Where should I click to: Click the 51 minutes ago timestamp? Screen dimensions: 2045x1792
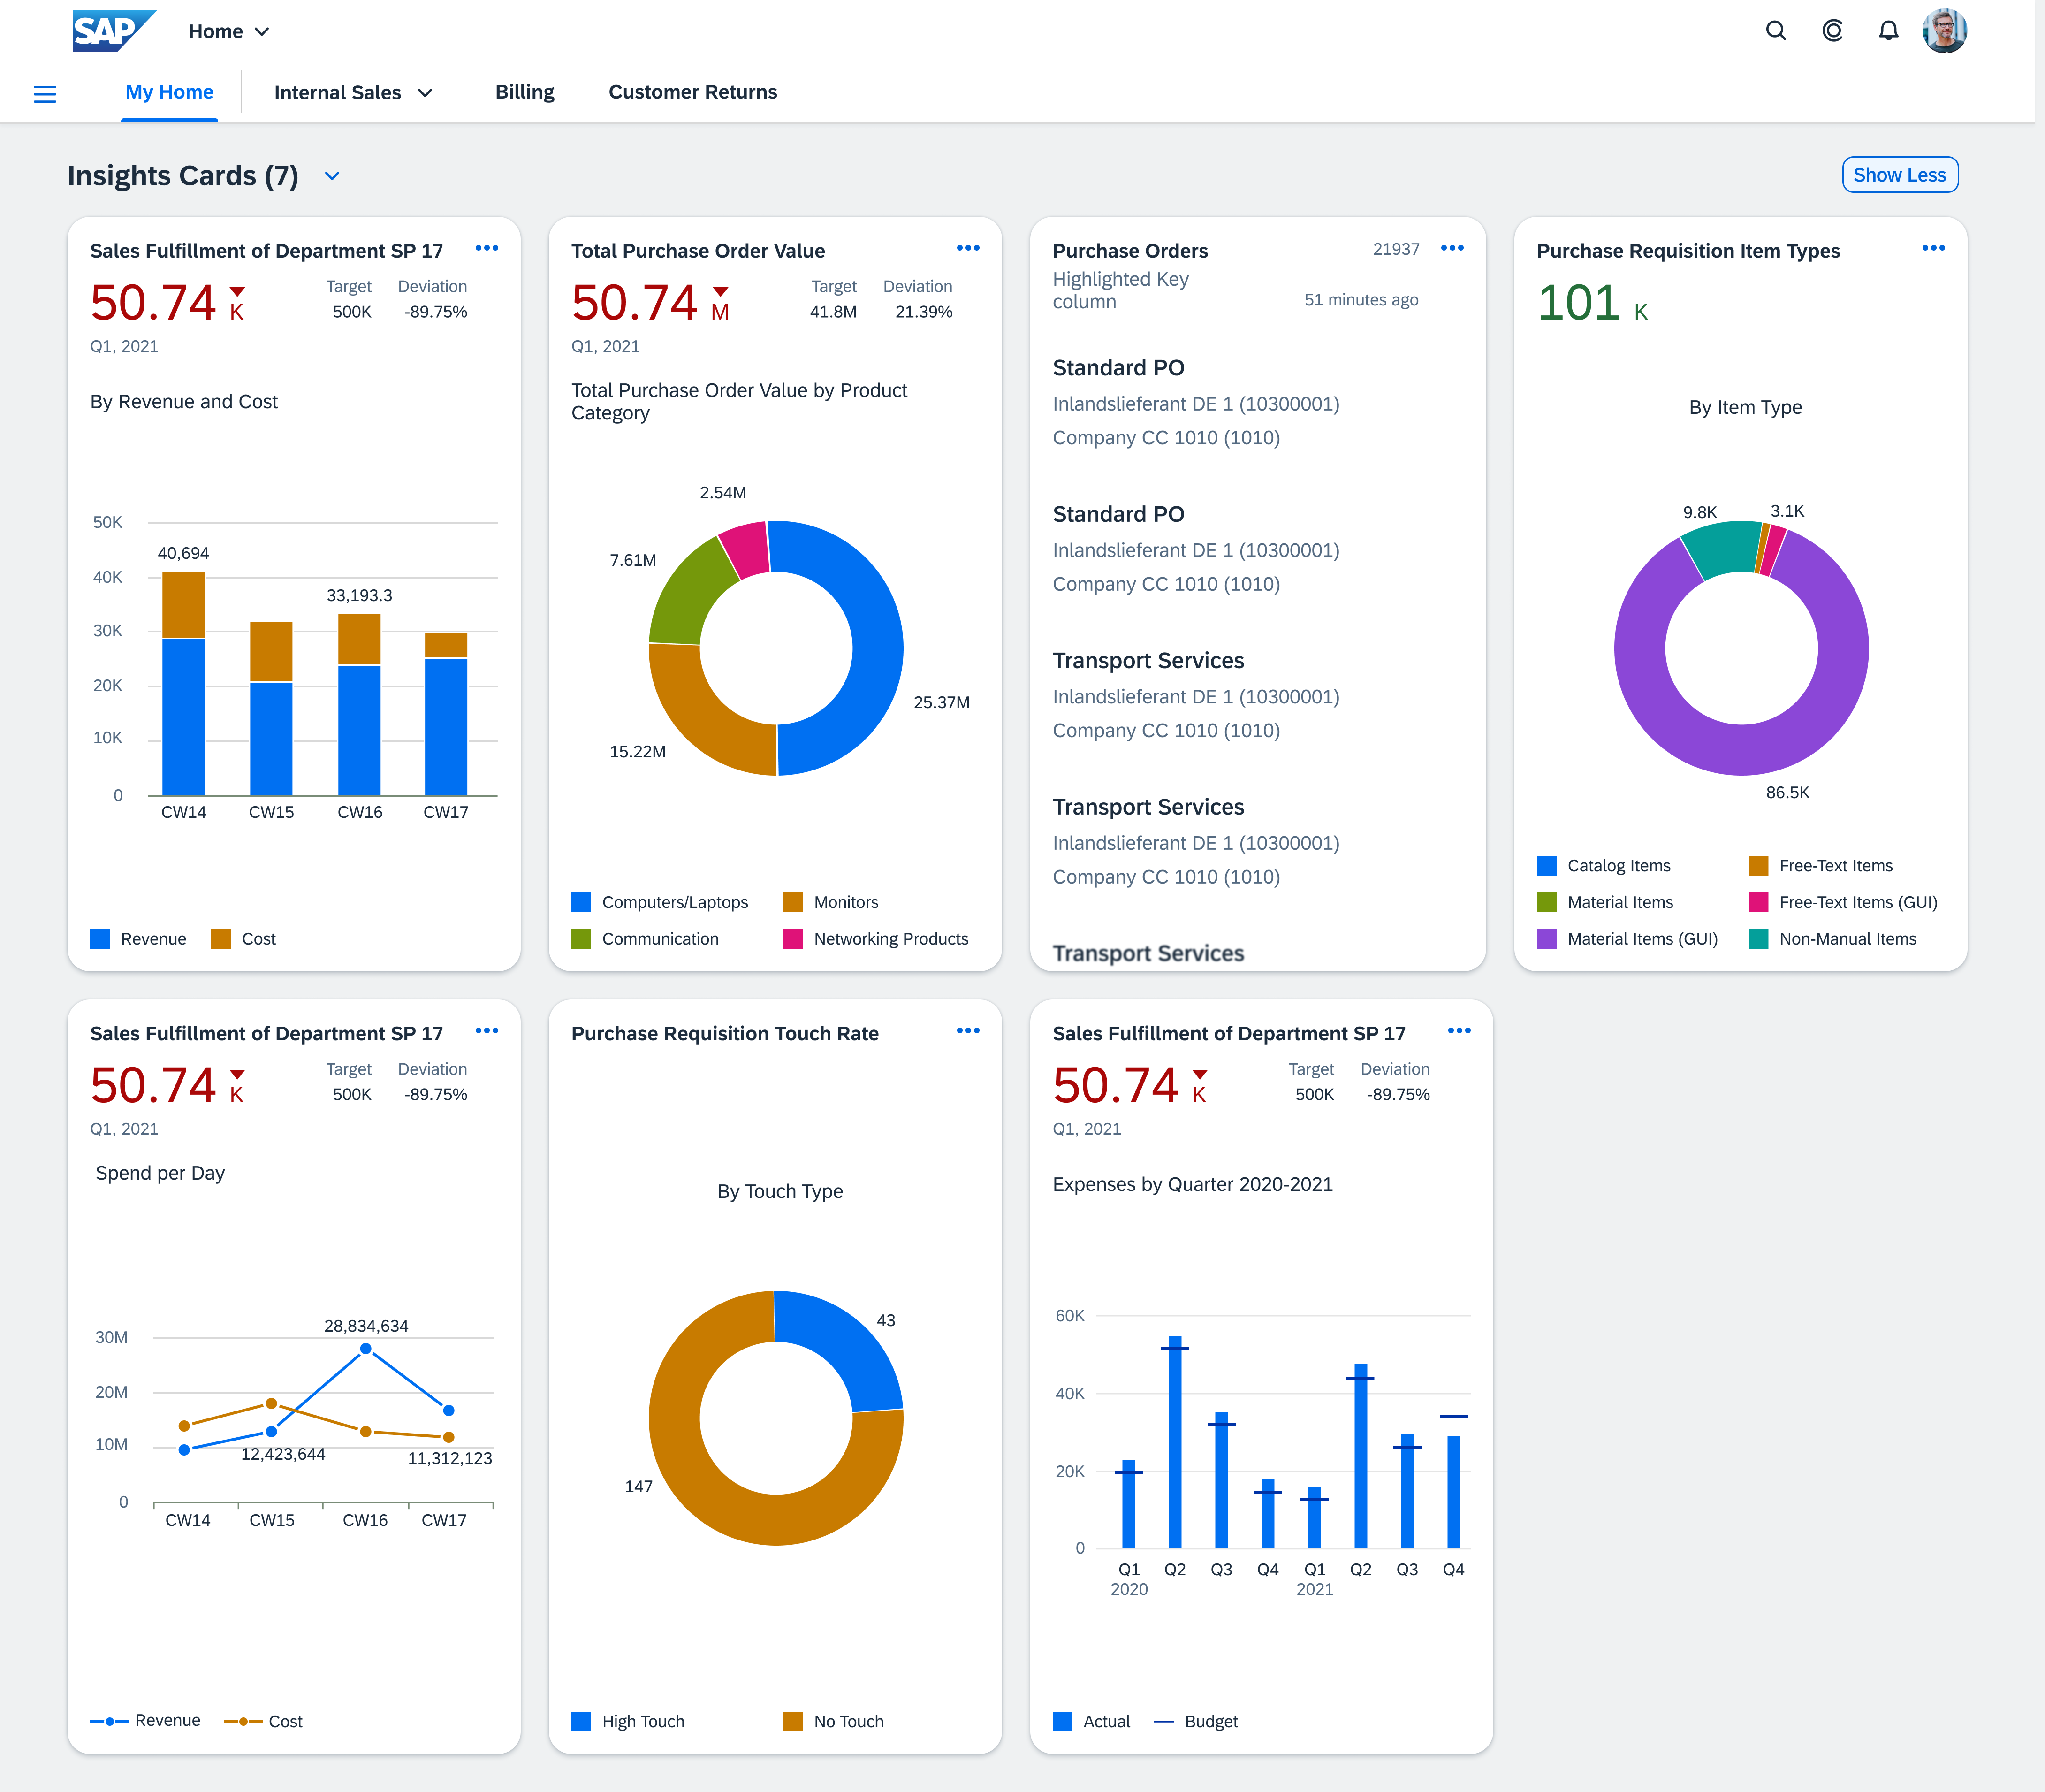point(1361,300)
